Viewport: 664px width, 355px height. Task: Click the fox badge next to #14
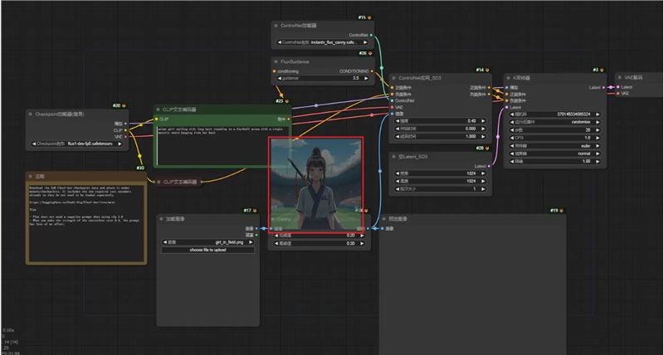[x=487, y=71]
